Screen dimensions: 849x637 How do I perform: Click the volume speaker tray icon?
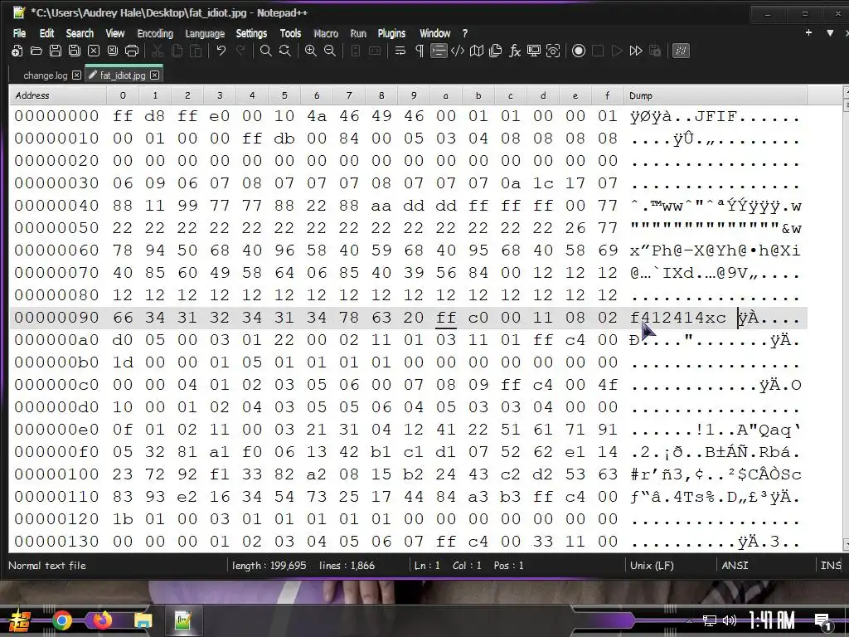pyautogui.click(x=730, y=620)
